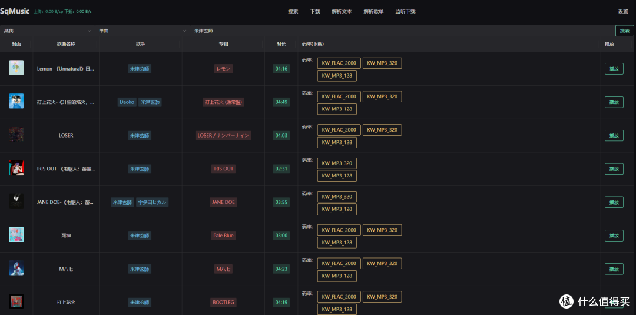Download BOOTLEG row track as KW_FLAC_2000
The image size is (636, 315).
click(339, 297)
